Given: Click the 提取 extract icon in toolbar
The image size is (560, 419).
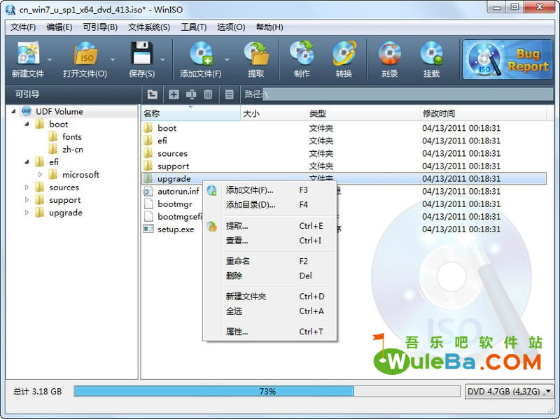Looking at the screenshot, I should (x=256, y=54).
